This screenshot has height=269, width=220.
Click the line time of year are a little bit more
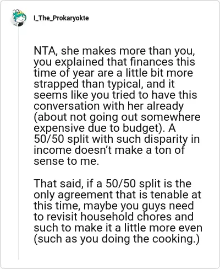113,73
